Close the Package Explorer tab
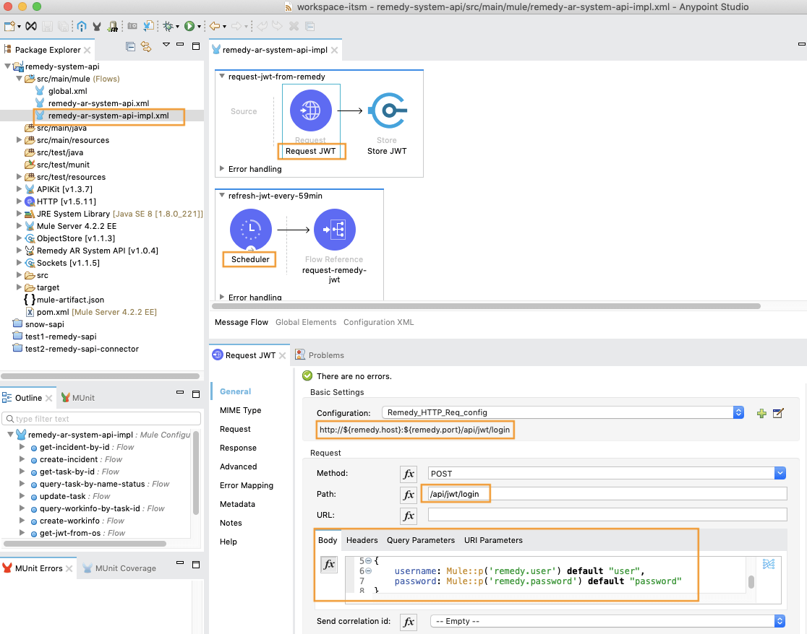Image resolution: width=807 pixels, height=634 pixels. [x=87, y=50]
